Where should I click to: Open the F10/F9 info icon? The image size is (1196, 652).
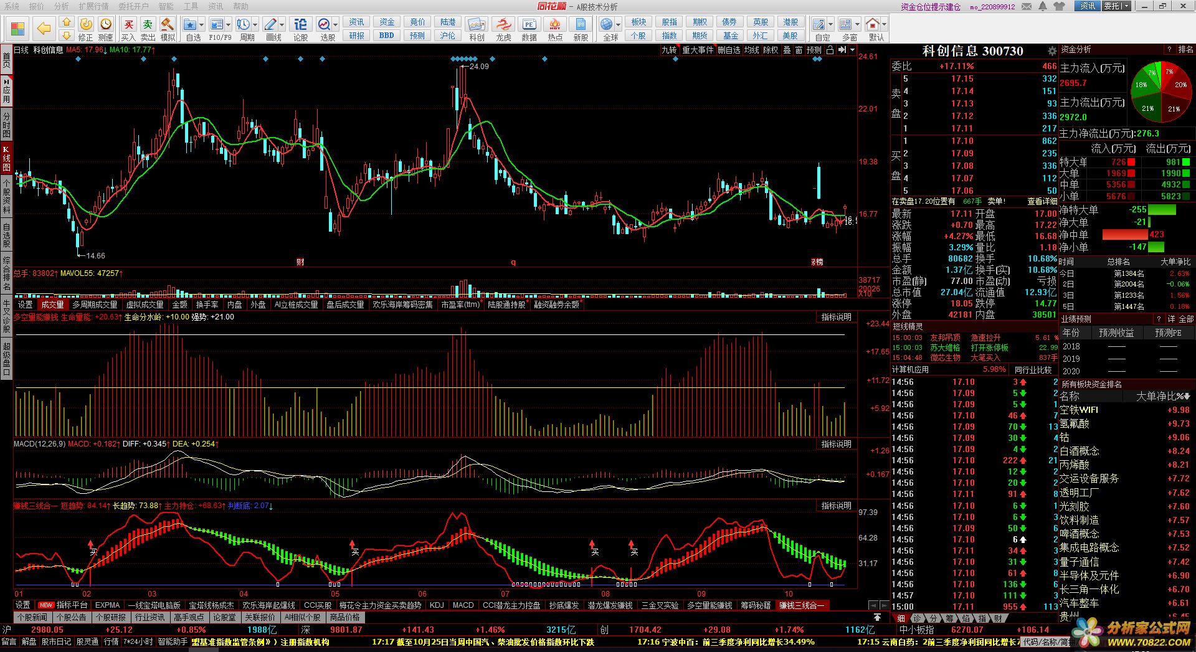pos(217,24)
